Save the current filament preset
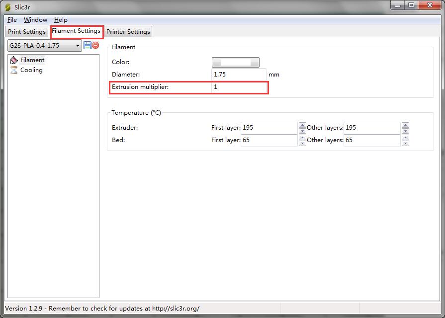Image resolution: width=445 pixels, height=318 pixels. point(88,45)
